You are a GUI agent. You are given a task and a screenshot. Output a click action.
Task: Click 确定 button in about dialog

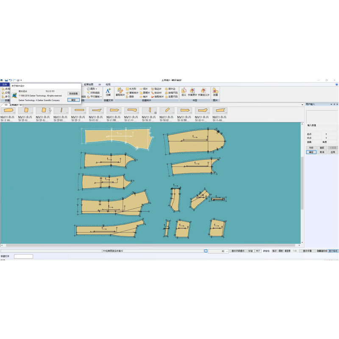click(x=73, y=100)
